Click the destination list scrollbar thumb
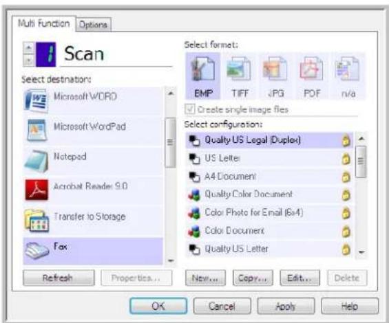 170,143
